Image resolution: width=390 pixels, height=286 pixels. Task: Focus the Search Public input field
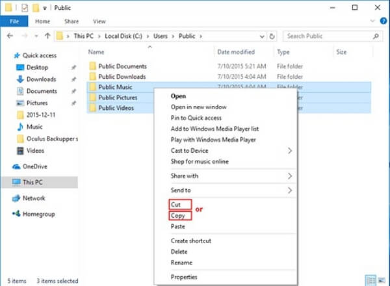coord(328,36)
